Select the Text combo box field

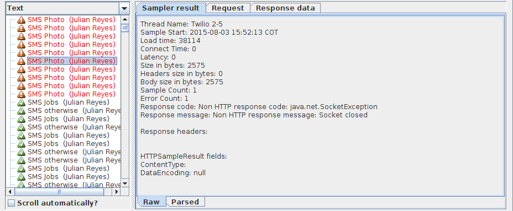coord(67,8)
